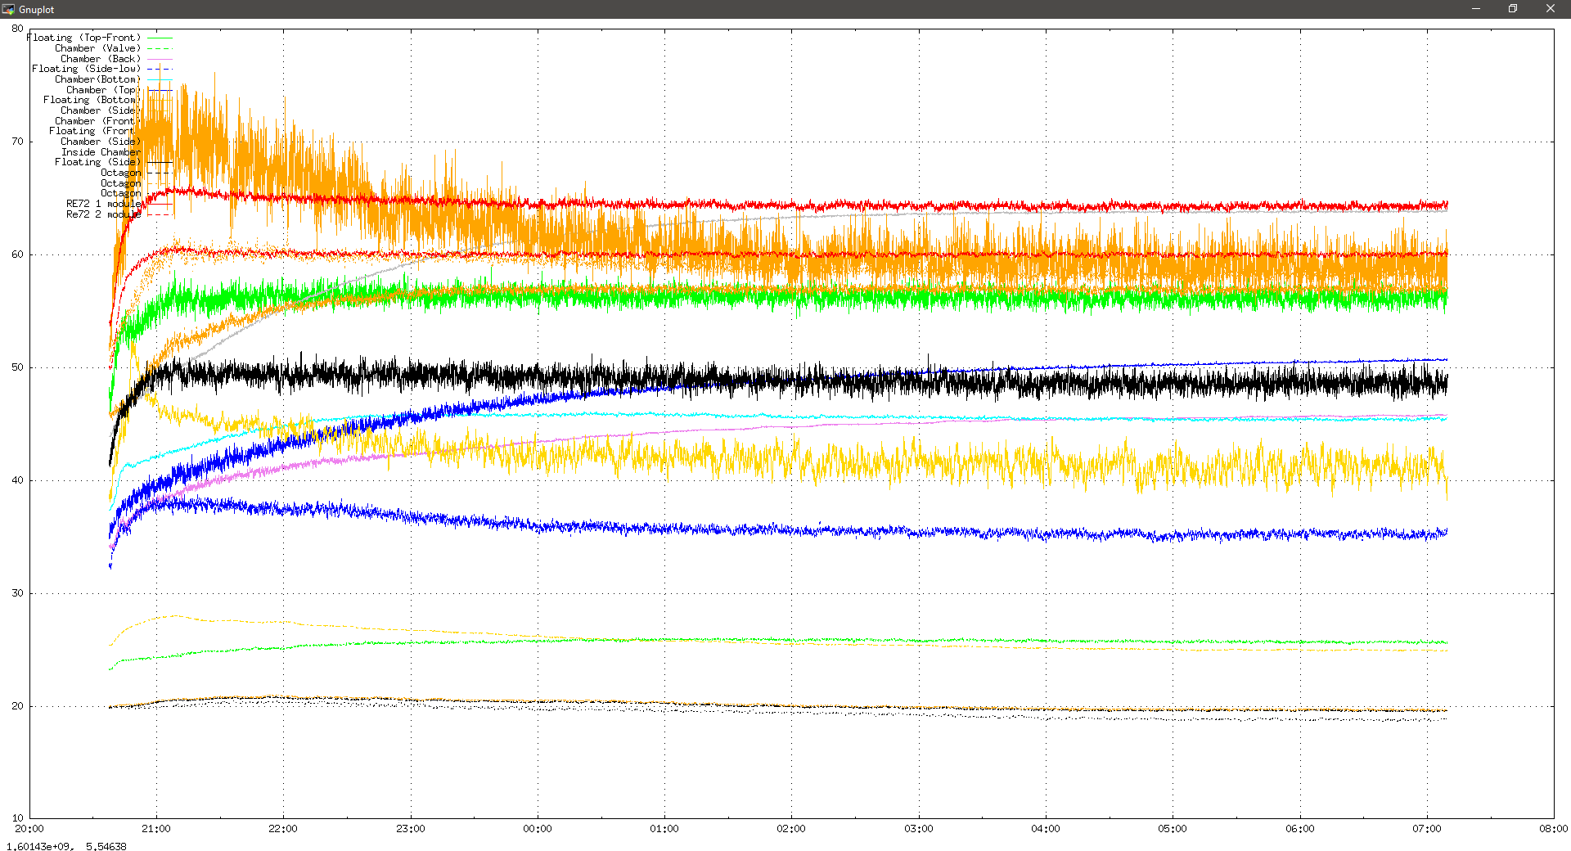The image size is (1571, 851).
Task: Close the Gnuplot window
Action: [x=1551, y=9]
